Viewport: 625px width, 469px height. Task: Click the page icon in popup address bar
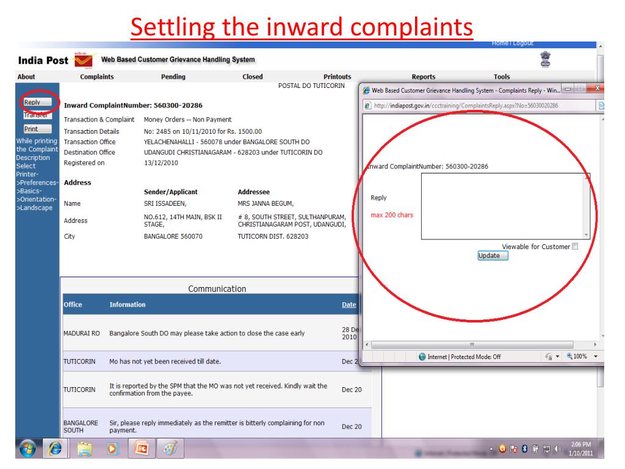tap(368, 106)
